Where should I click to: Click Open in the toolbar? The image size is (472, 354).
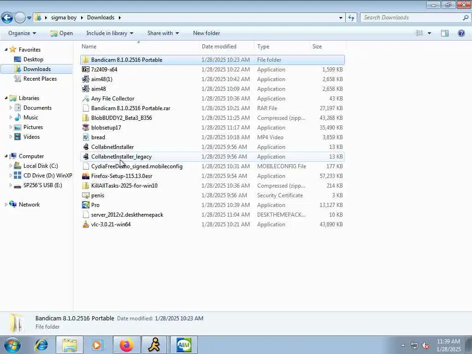tap(62, 33)
